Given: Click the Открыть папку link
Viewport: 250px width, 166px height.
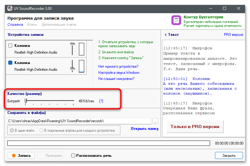Looking at the screenshot, I should [x=144, y=129].
